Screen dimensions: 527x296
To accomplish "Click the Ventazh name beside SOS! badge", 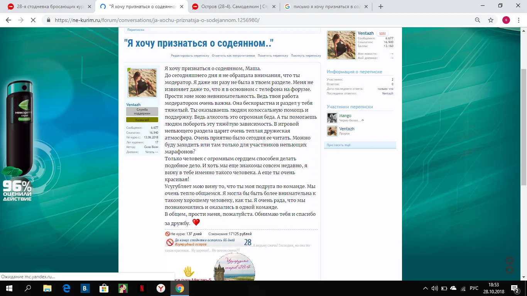I will pyautogui.click(x=366, y=34).
